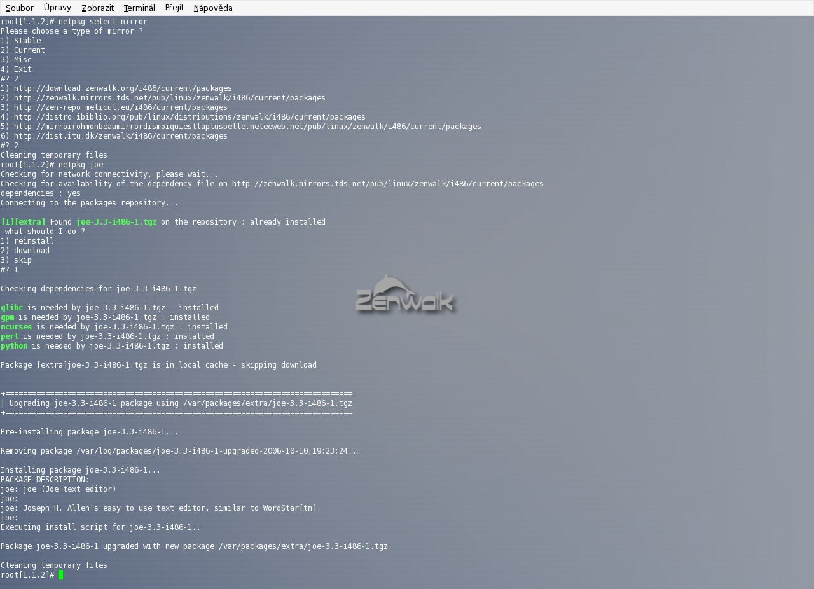Click the 'PACKAGE DESCRIPTION:' line

click(45, 480)
